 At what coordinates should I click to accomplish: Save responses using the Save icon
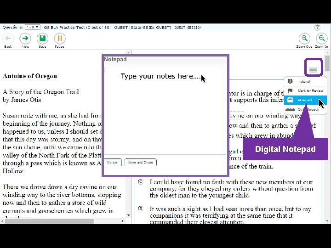tap(42, 39)
